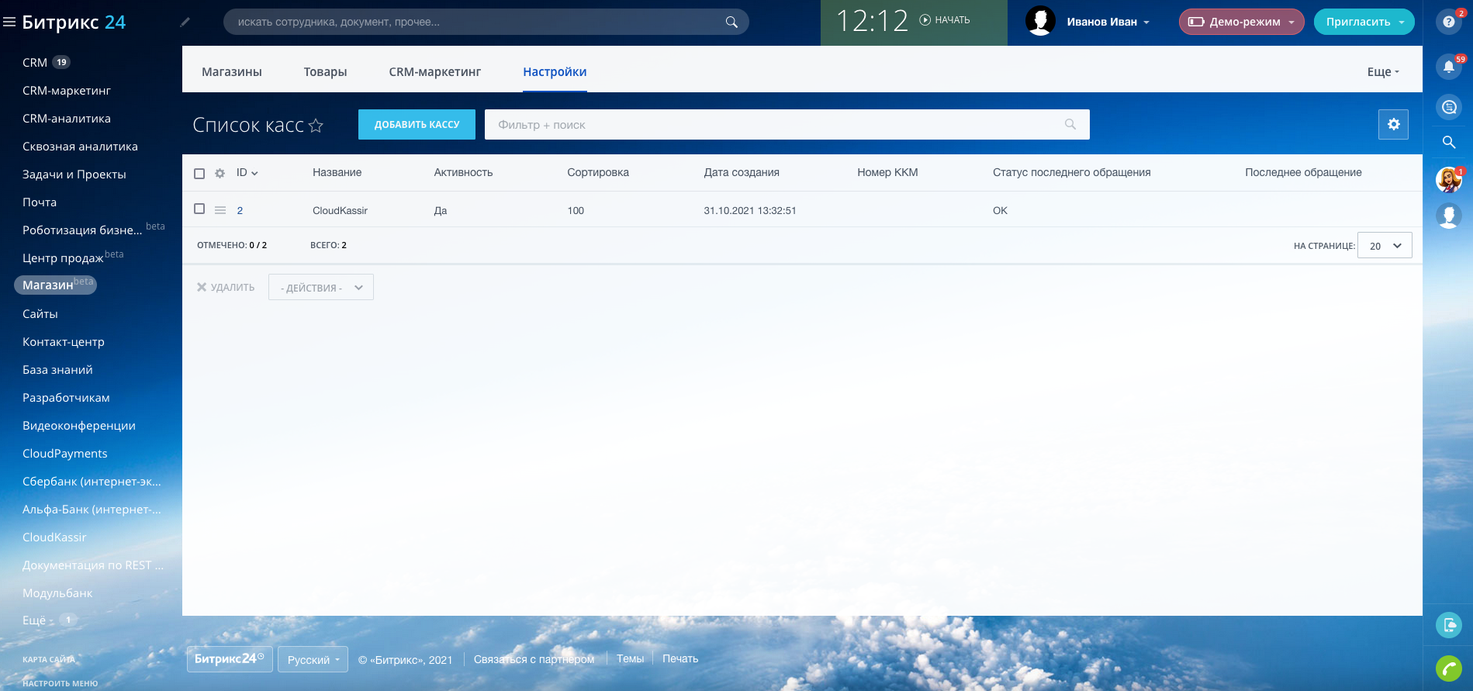Open the Русский language dropdown
Screen dimensions: 1473x691
point(313,660)
